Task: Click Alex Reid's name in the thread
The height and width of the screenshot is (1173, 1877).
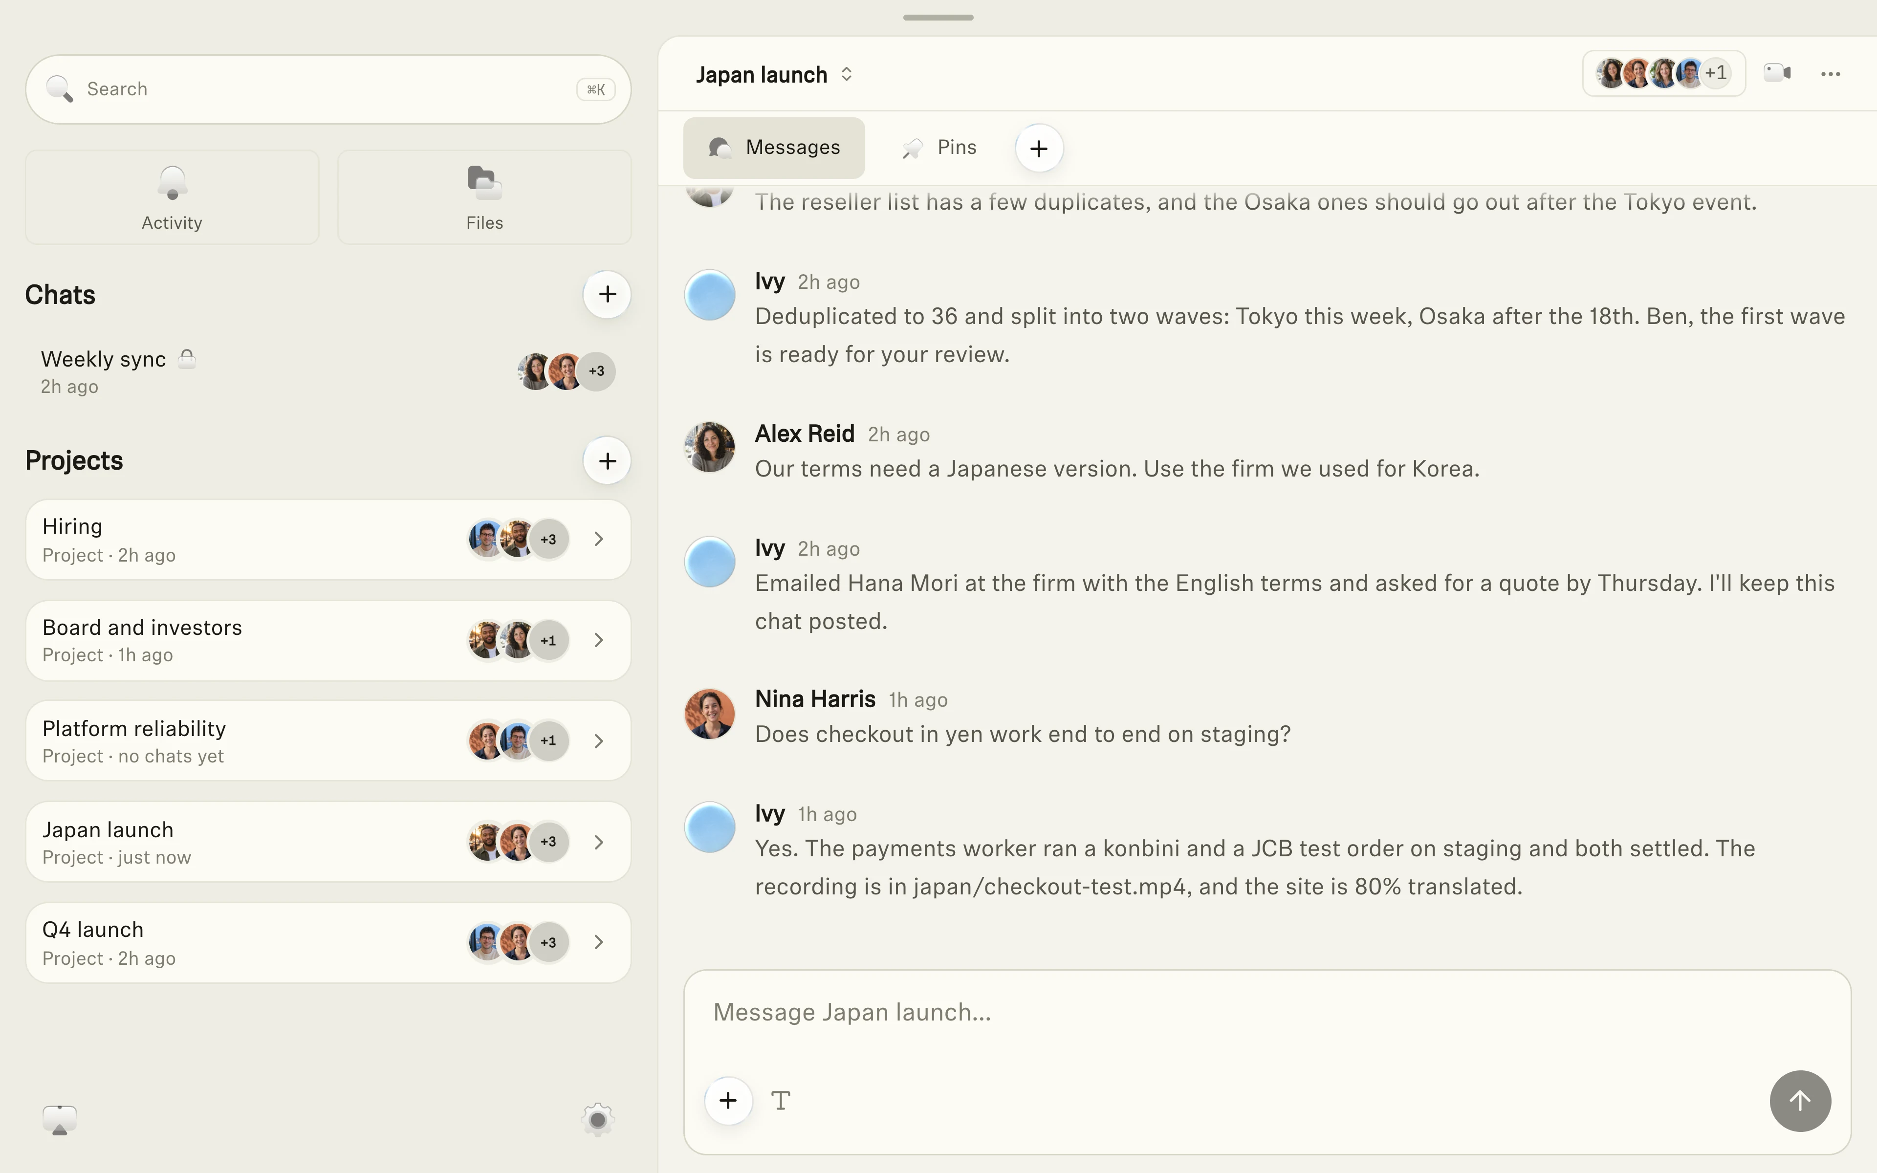Action: [804, 434]
